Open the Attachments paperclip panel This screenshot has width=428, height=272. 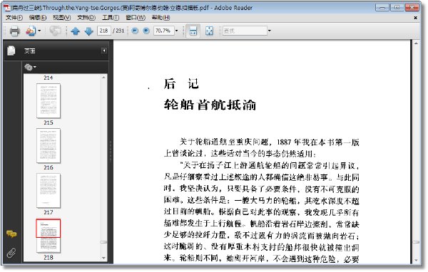11,253
